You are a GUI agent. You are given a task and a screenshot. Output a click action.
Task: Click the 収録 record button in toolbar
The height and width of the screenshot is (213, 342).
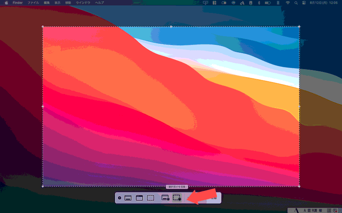[214, 198]
